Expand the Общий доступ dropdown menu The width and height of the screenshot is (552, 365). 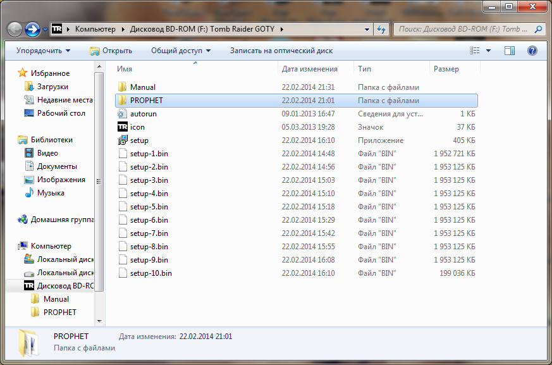pyautogui.click(x=180, y=51)
